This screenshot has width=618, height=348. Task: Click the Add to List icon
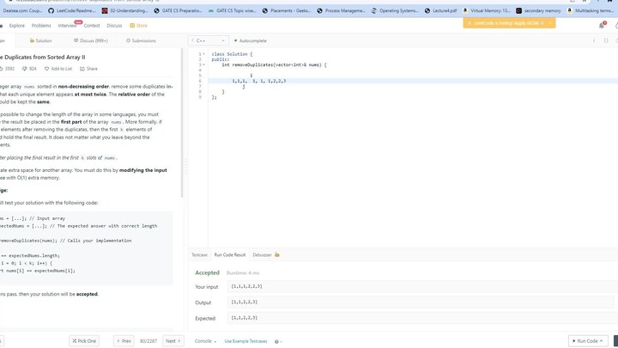pos(47,68)
